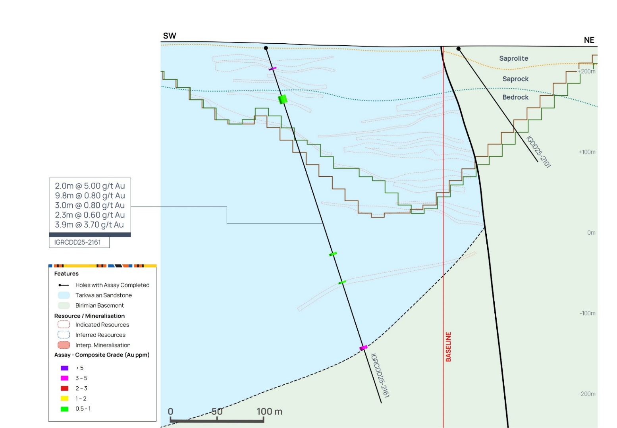Viewport: 617px width, 428px height.
Task: Select the large green assay interval on drillhole
Action: tap(283, 99)
